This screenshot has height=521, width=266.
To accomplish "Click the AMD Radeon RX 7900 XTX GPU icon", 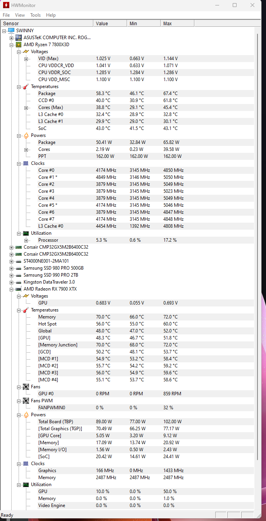I will [x=19, y=289].
